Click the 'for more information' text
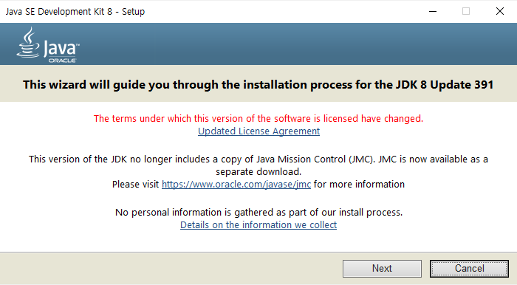The width and height of the screenshot is (517, 285). [359, 184]
